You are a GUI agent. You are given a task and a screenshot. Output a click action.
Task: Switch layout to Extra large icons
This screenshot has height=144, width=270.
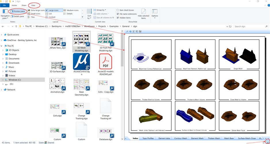(36, 10)
